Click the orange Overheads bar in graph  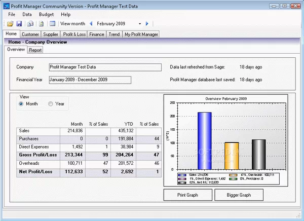pyautogui.click(x=232, y=156)
